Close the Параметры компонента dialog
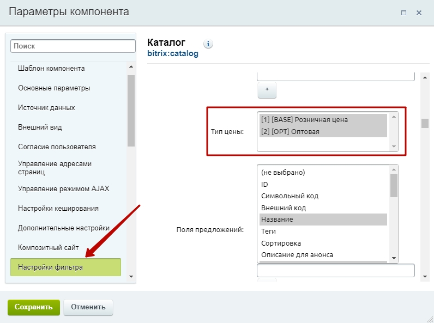Viewport: 434px width, 323px height. pyautogui.click(x=419, y=12)
